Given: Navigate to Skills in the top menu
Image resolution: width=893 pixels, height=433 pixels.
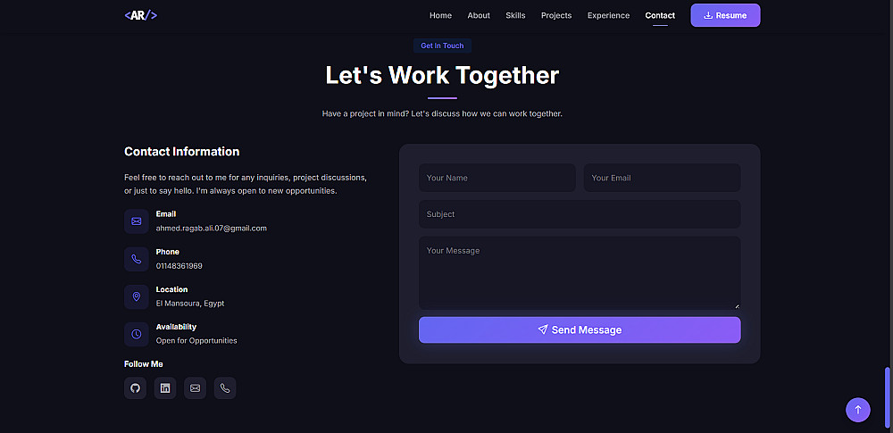Looking at the screenshot, I should coord(515,15).
